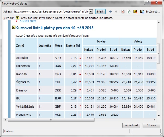Screen dimensions: 164x137
Task: Click the horizontal scrollbar thumb
Action: point(51,120)
